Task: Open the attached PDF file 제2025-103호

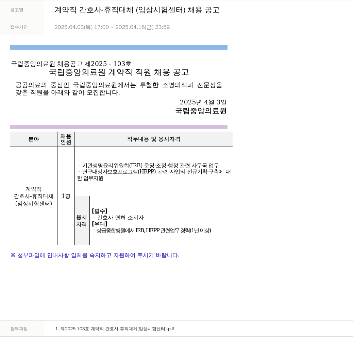Action: [x=115, y=329]
